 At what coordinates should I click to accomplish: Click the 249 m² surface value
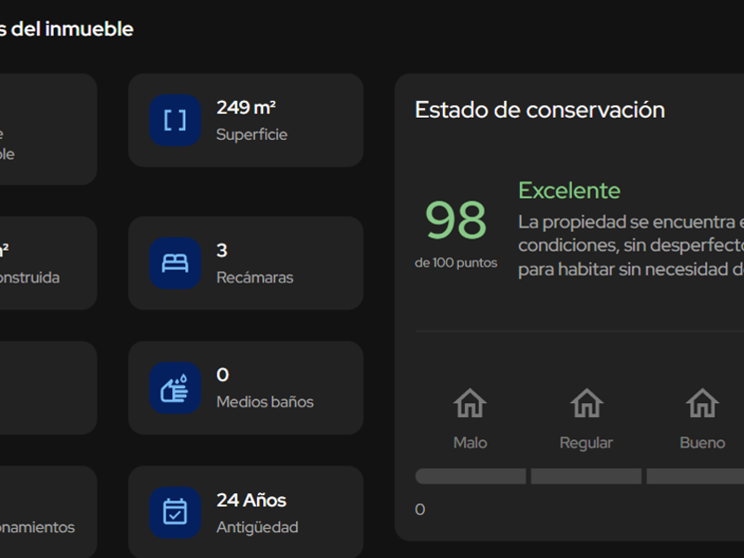coord(246,108)
